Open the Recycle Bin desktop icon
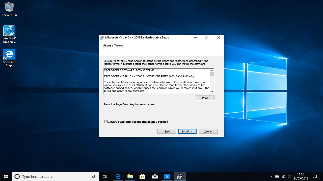Viewport: 323px width, 181px height. (9, 9)
